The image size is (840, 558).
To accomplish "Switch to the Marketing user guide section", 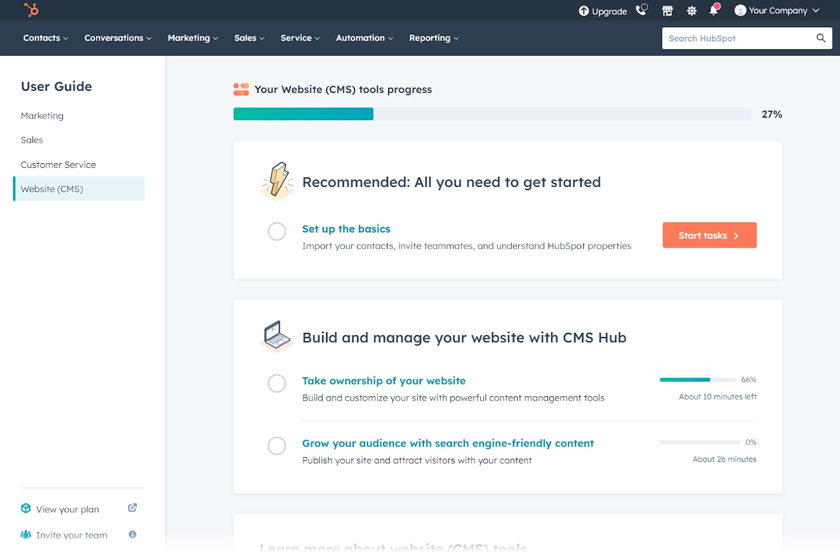I will [42, 115].
